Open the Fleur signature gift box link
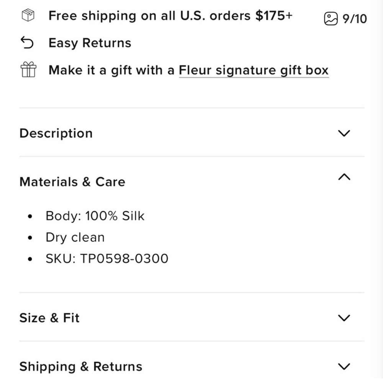The image size is (383, 383). 254,70
